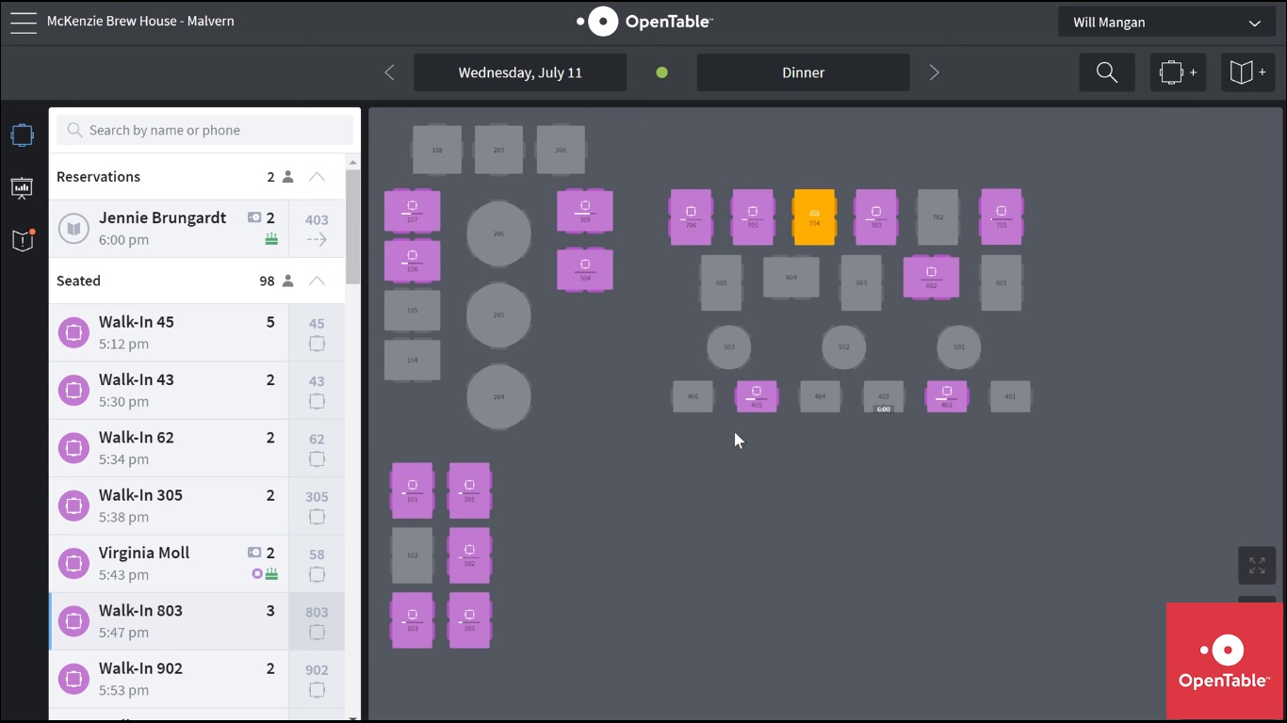Select round table 205 on floor plan
Image resolution: width=1287 pixels, height=723 pixels.
point(498,314)
